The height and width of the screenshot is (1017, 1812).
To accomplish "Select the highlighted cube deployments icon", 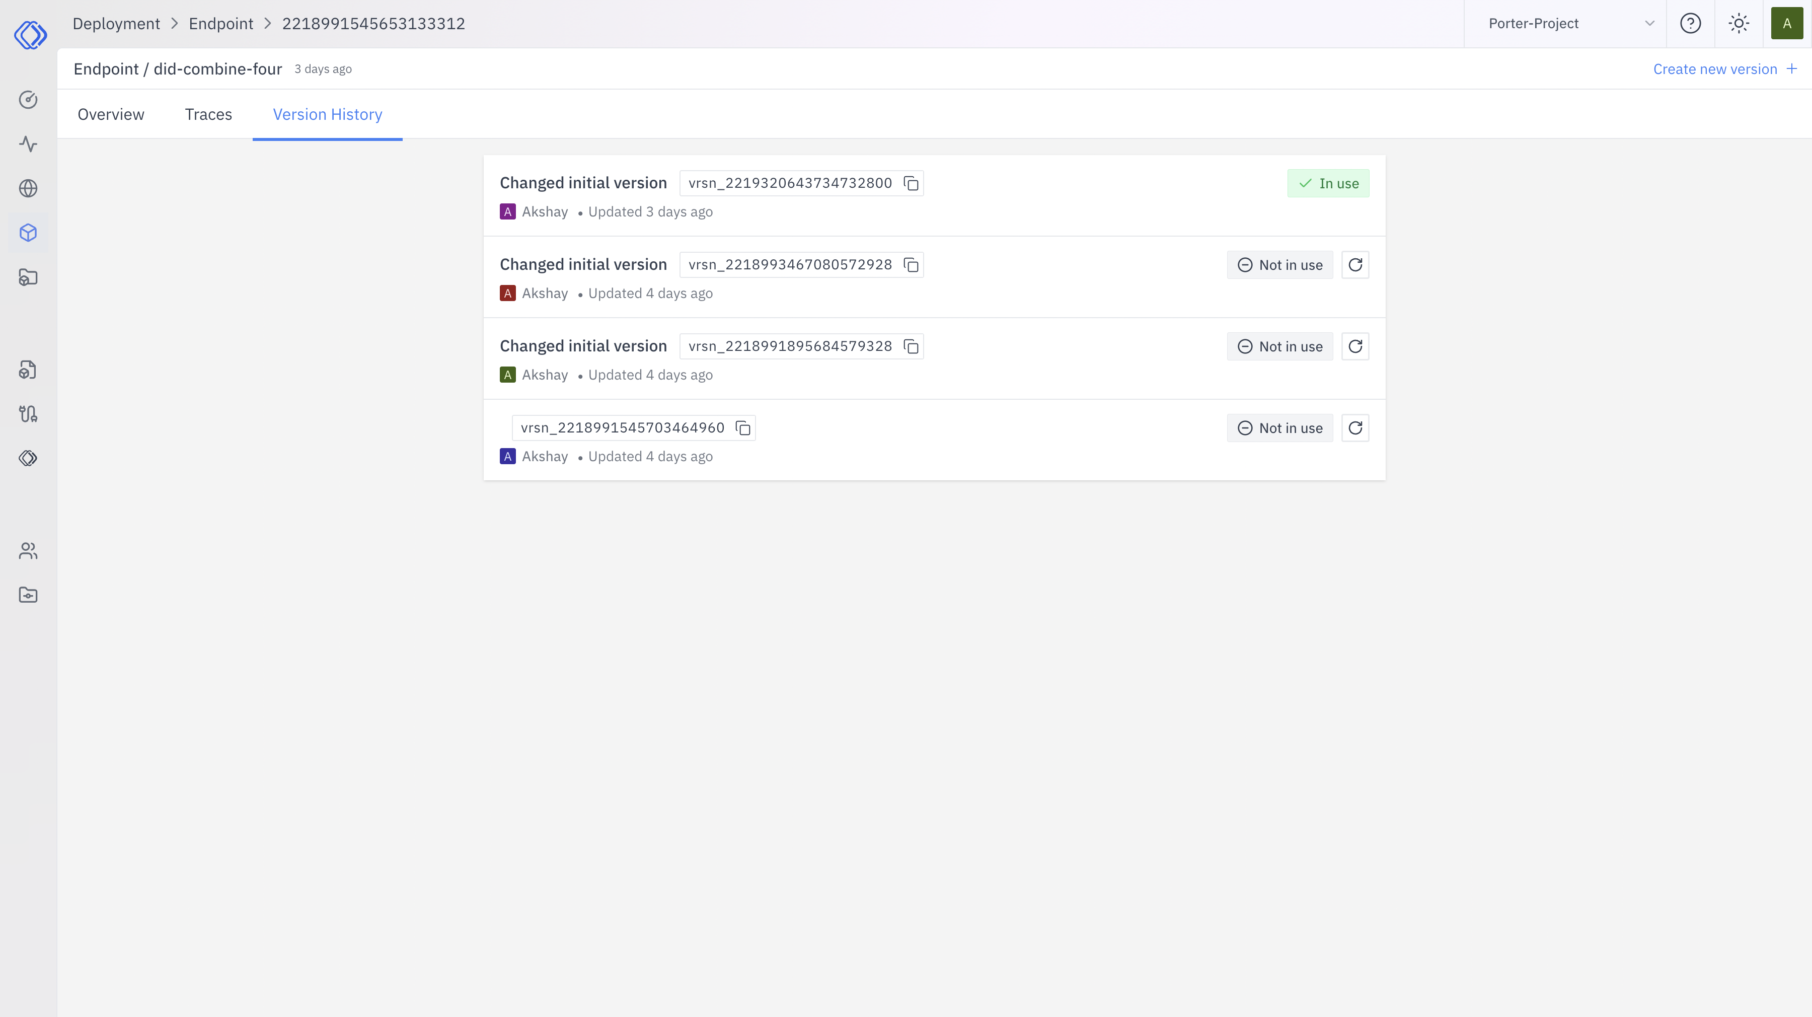I will coord(28,232).
